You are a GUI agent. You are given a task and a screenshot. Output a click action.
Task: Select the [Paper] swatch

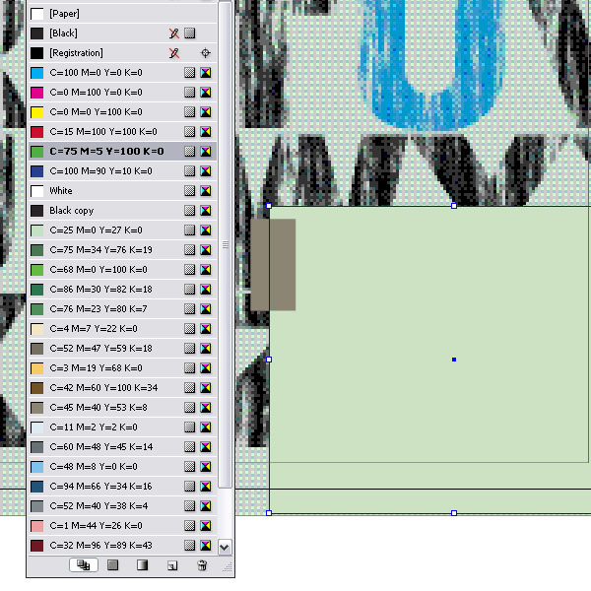coord(122,14)
